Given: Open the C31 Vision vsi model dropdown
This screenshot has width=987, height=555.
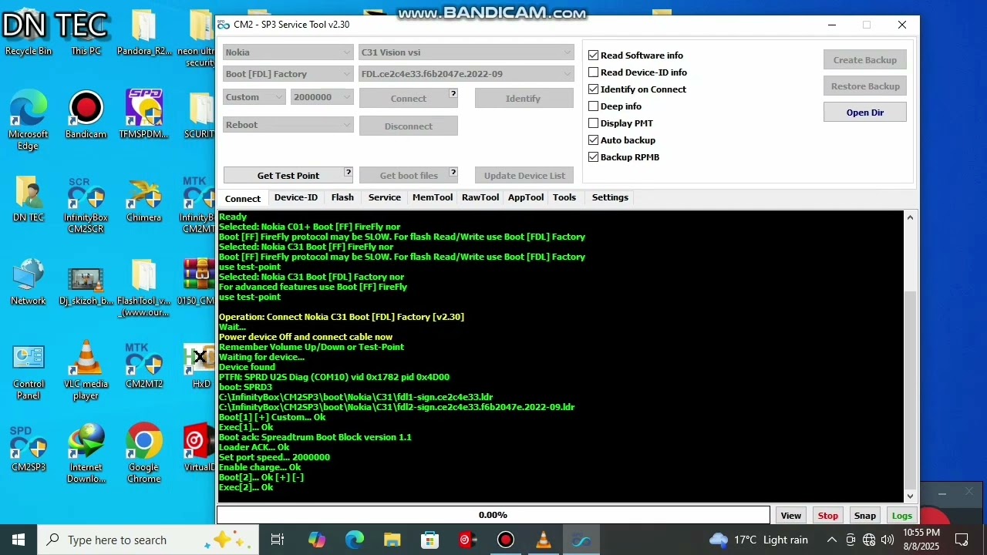Looking at the screenshot, I should (467, 52).
